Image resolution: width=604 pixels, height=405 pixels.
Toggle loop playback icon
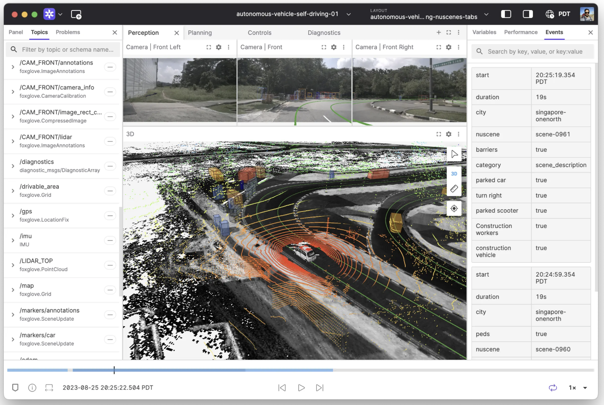553,388
